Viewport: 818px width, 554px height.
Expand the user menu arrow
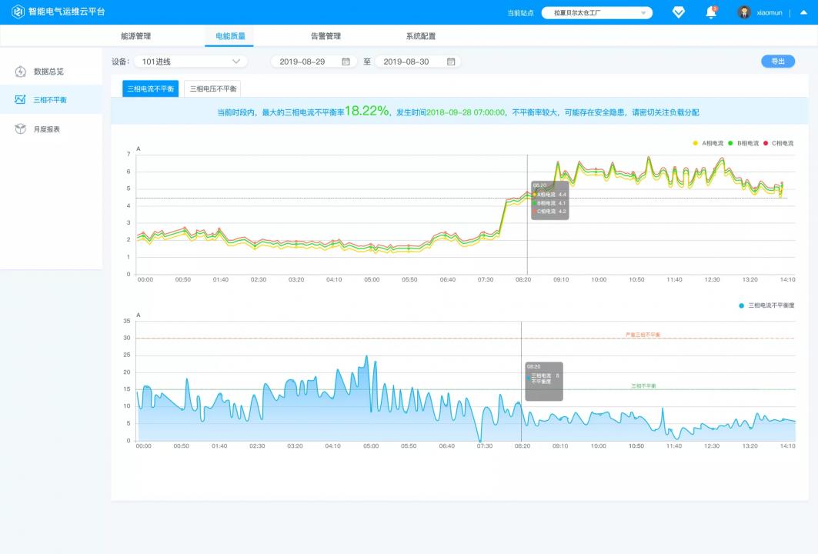pyautogui.click(x=803, y=12)
